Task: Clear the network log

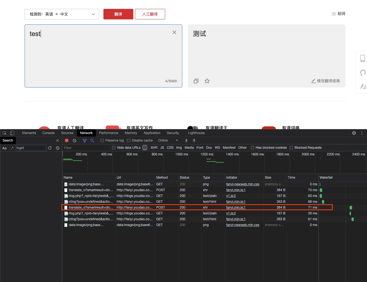Action: pos(74,140)
